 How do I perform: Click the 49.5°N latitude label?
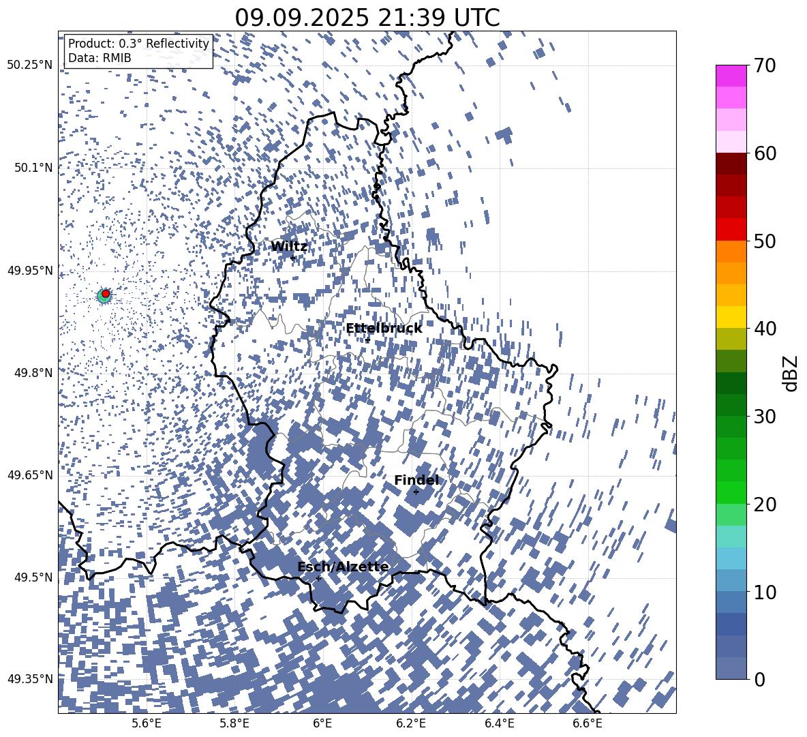point(34,577)
